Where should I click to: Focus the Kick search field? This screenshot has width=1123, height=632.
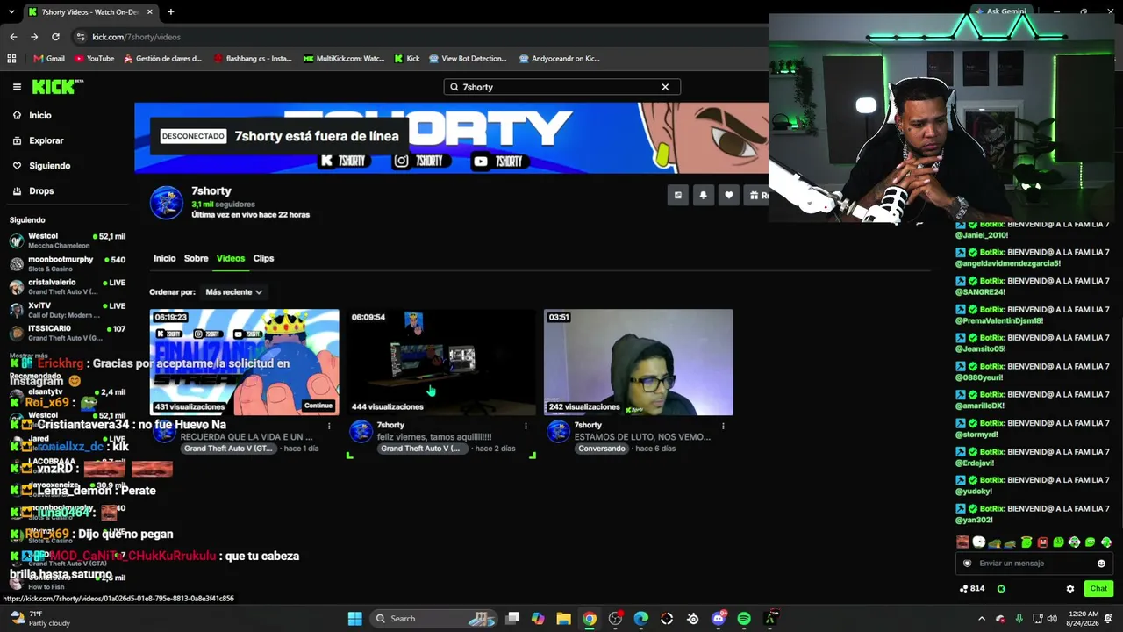click(561, 87)
